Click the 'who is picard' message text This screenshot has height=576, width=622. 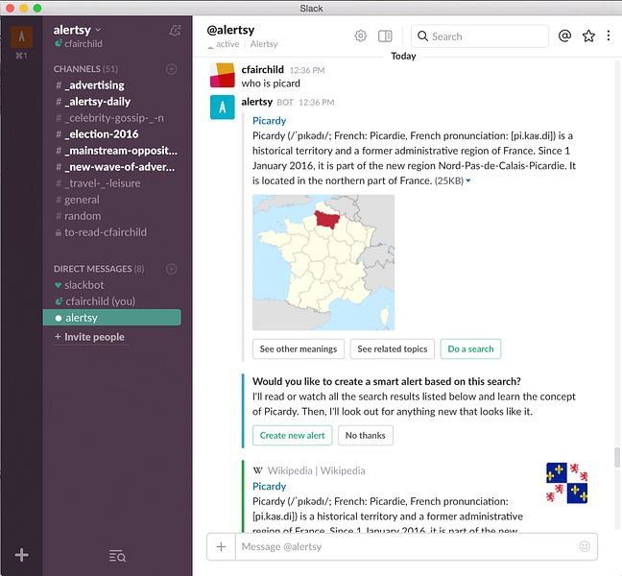[x=271, y=84]
